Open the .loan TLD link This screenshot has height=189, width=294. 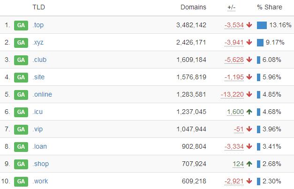coord(40,146)
